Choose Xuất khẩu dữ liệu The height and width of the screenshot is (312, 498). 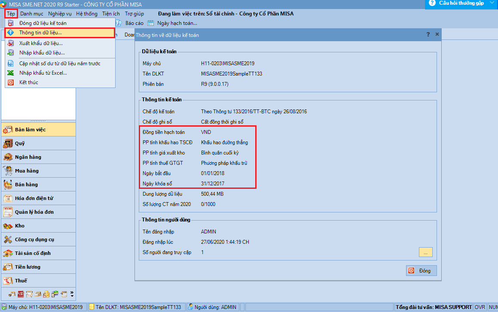[x=60, y=43]
